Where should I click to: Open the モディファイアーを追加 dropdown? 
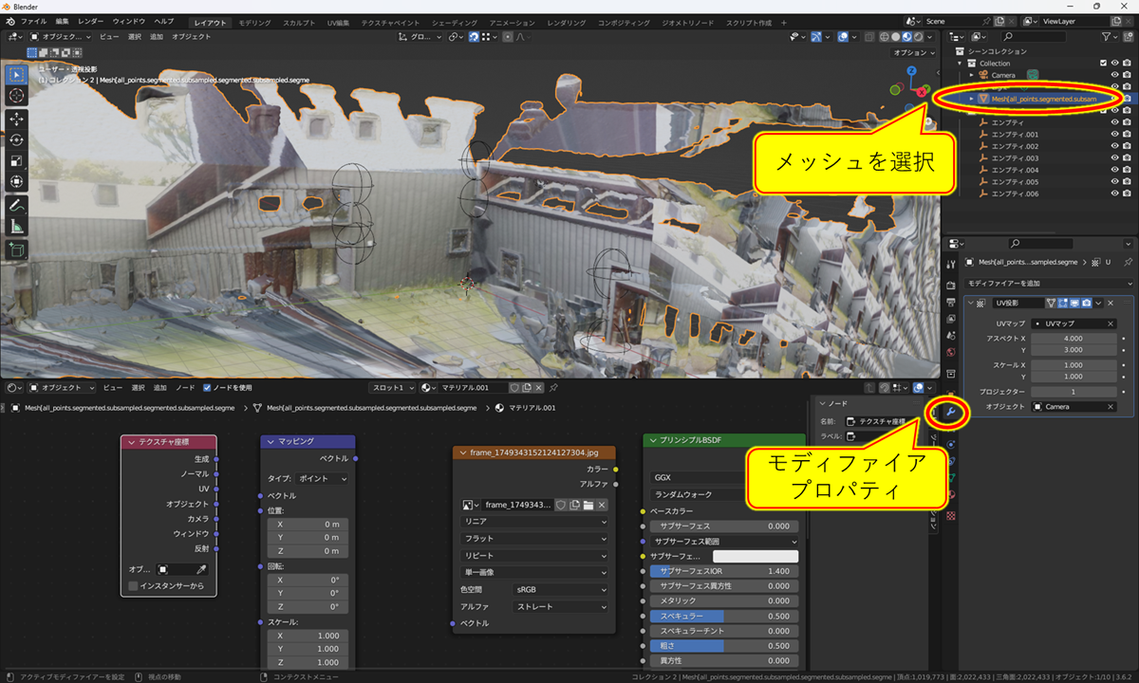[1049, 284]
